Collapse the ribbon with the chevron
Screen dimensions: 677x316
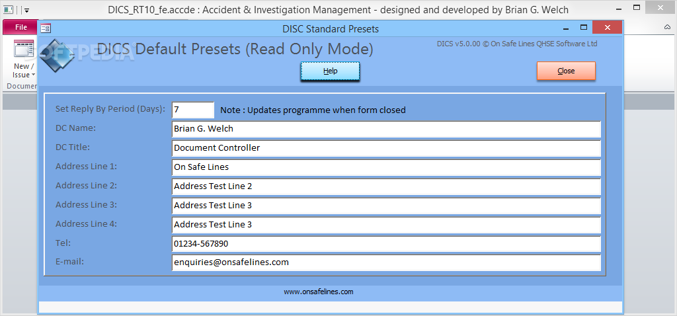point(667,27)
